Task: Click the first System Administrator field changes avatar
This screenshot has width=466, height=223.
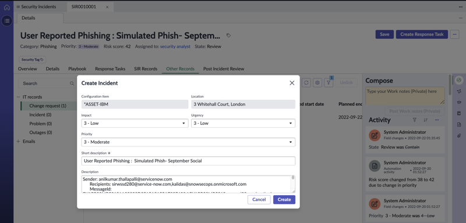Action: pyautogui.click(x=375, y=135)
